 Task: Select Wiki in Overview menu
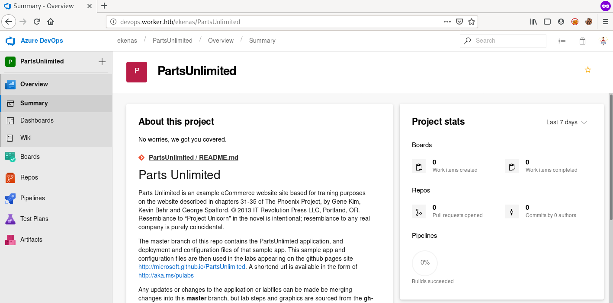tap(26, 138)
